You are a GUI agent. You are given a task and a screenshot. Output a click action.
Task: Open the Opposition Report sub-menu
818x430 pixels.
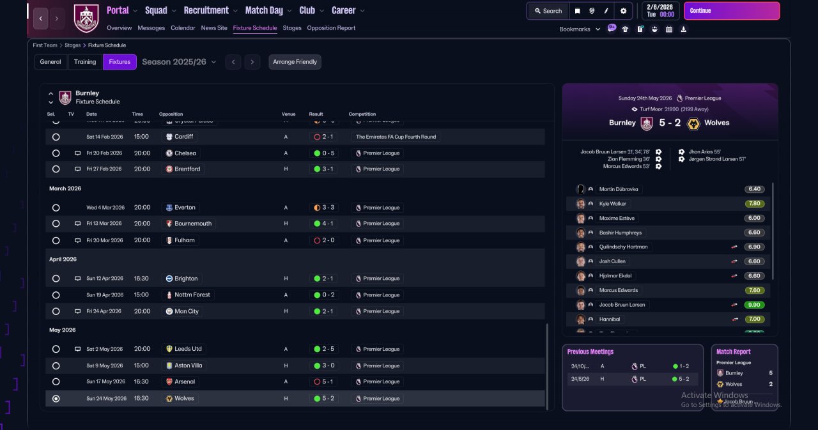331,28
